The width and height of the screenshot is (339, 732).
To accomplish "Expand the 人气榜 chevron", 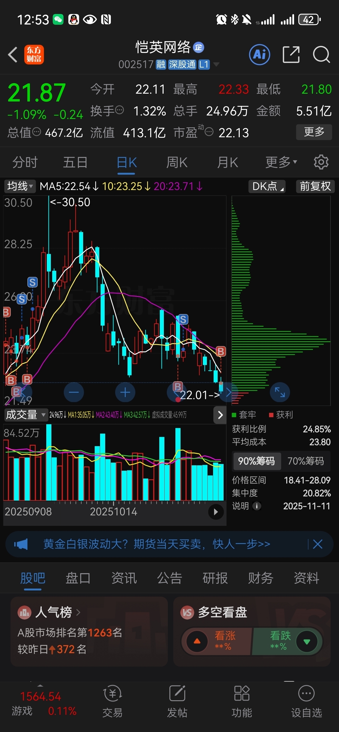I will coord(78,612).
